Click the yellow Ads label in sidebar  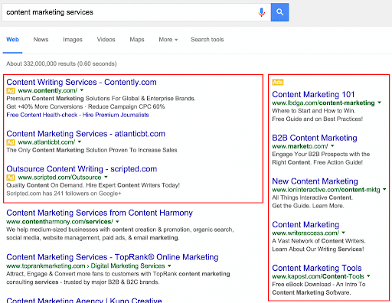click(278, 82)
